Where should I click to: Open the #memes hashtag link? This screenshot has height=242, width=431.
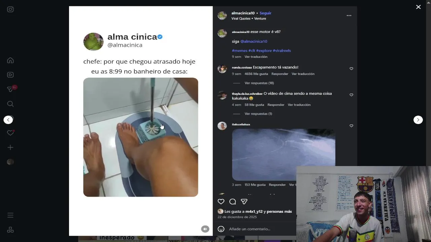click(240, 51)
